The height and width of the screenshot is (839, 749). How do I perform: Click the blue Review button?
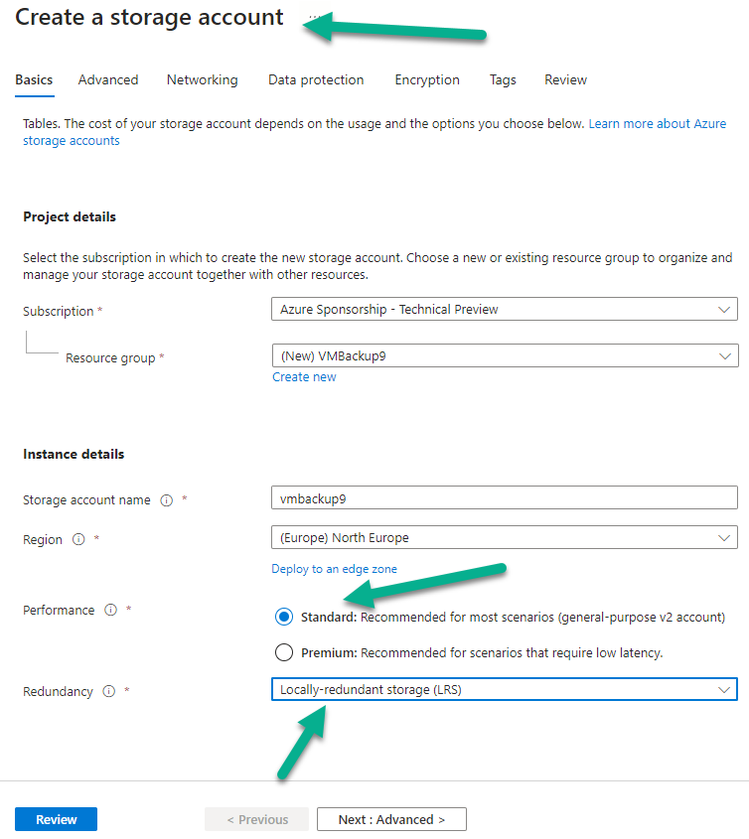tap(57, 819)
